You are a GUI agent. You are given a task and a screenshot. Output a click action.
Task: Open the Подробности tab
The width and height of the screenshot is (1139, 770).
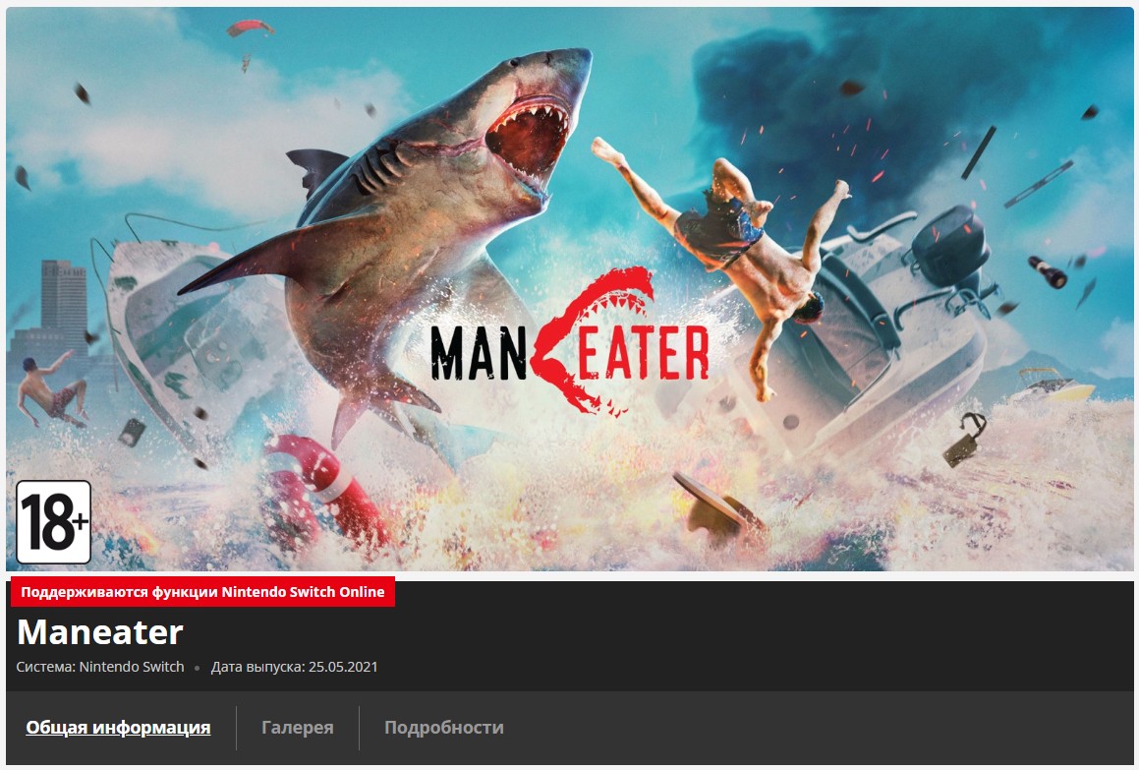pyautogui.click(x=444, y=727)
